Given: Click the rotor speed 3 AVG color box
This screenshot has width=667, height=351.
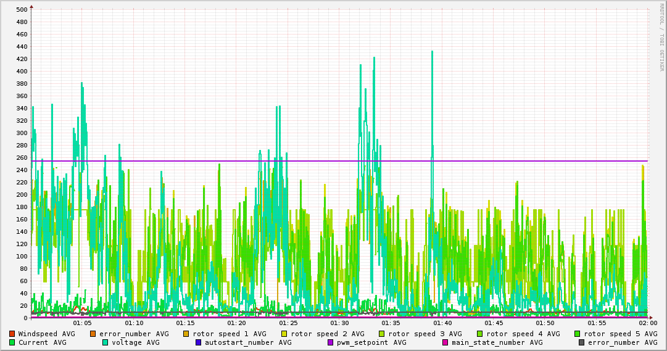Looking at the screenshot, I should coord(382,334).
